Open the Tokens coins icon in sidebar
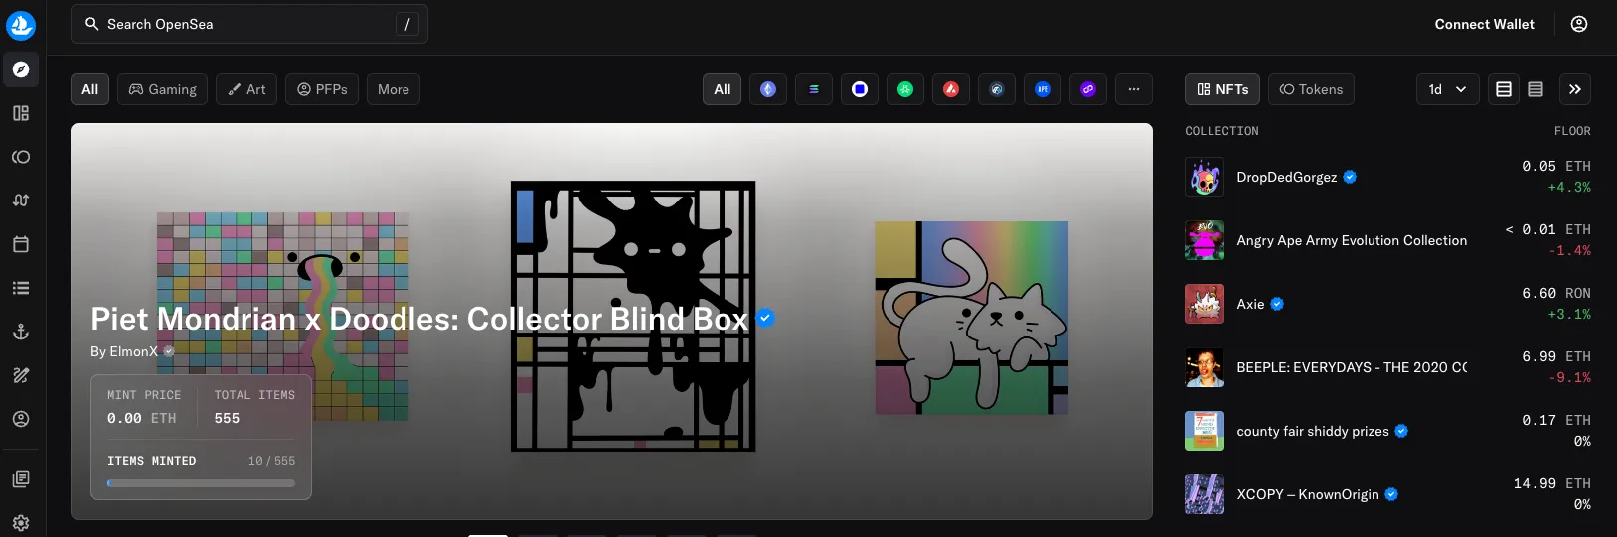This screenshot has width=1617, height=537. [x=21, y=157]
